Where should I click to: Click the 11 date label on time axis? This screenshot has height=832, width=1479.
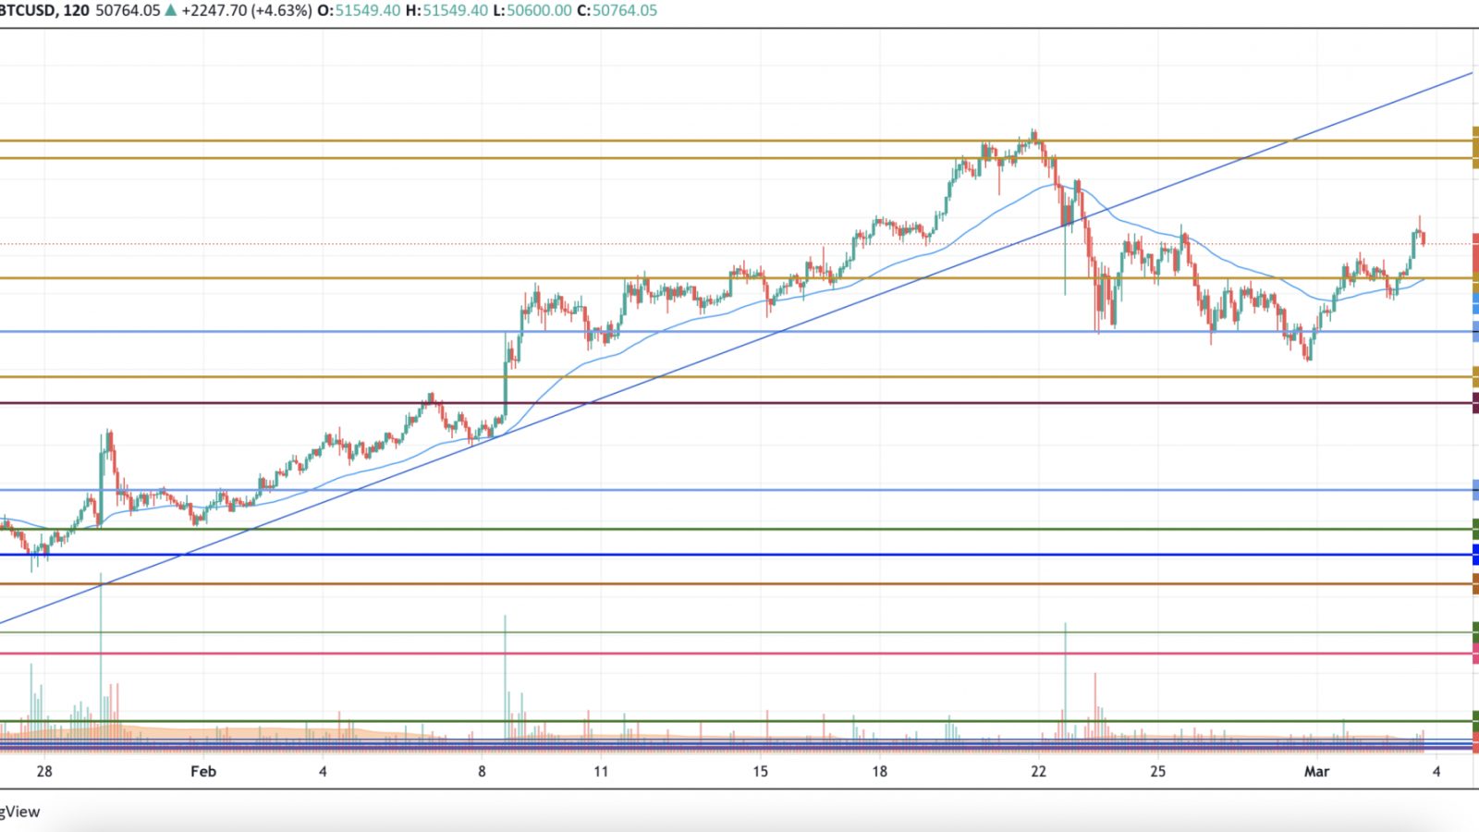(601, 771)
